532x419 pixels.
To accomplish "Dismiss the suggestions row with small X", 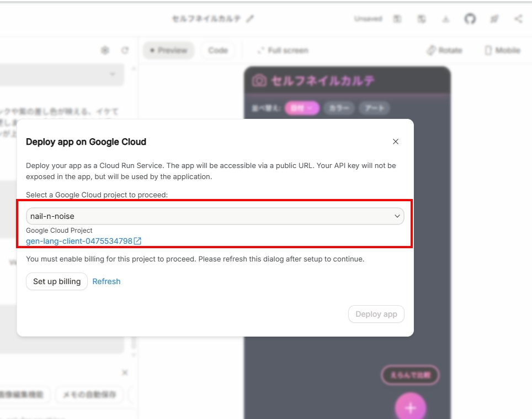I will (125, 373).
